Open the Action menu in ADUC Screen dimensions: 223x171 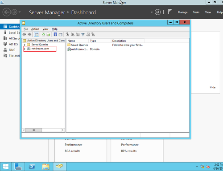click(x=35, y=29)
